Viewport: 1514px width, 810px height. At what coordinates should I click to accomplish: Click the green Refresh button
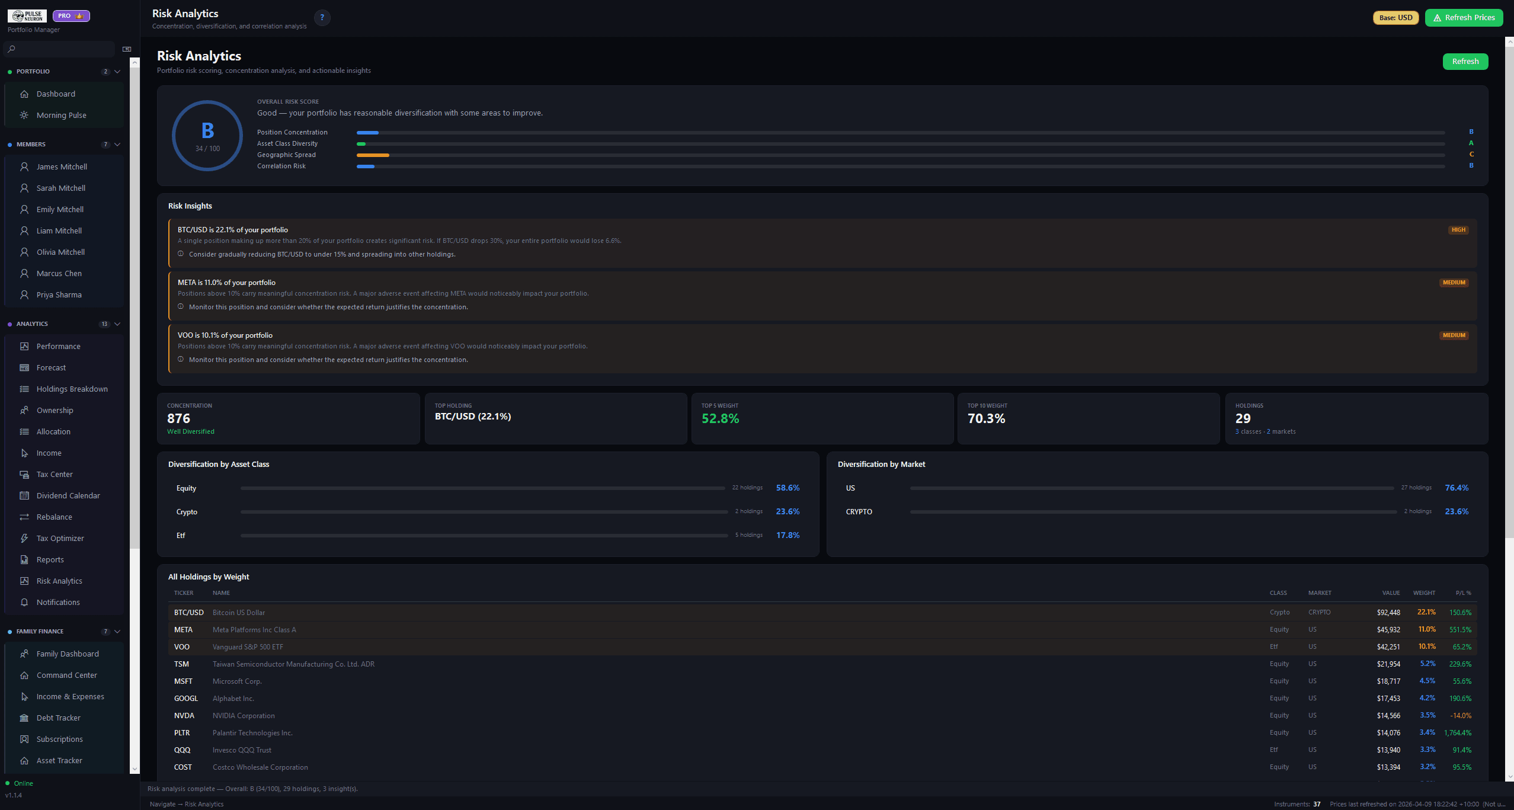click(1465, 61)
